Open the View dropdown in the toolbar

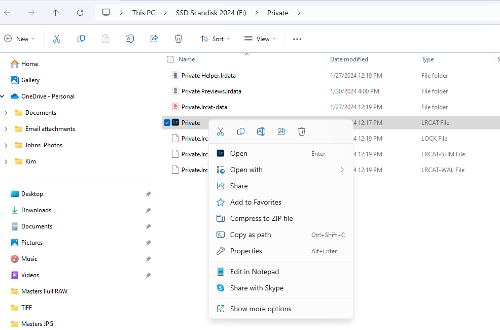[260, 39]
